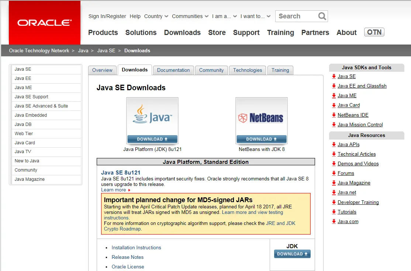Go to Java SE breadcrumb link
Image resolution: width=411 pixels, height=271 pixels.
click(x=106, y=50)
